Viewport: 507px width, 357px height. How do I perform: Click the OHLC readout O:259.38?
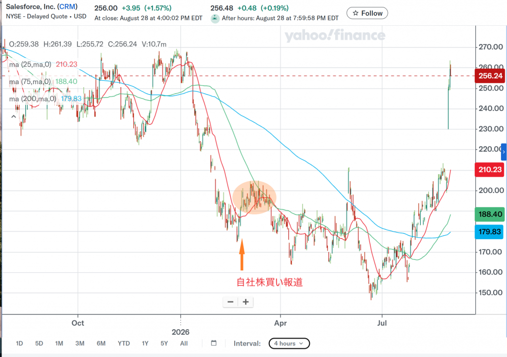pos(24,44)
